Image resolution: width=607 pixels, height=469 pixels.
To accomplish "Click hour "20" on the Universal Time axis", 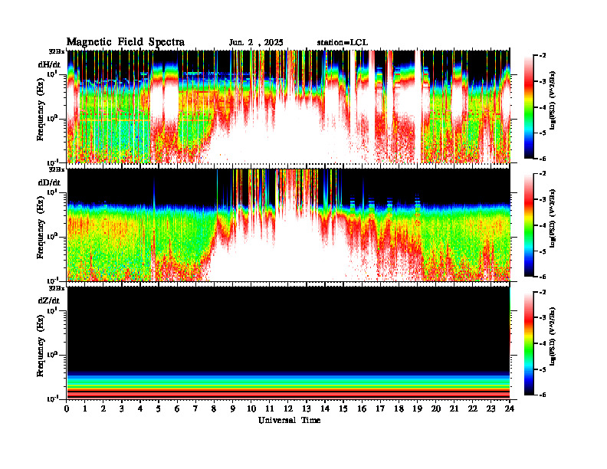I will pos(436,409).
